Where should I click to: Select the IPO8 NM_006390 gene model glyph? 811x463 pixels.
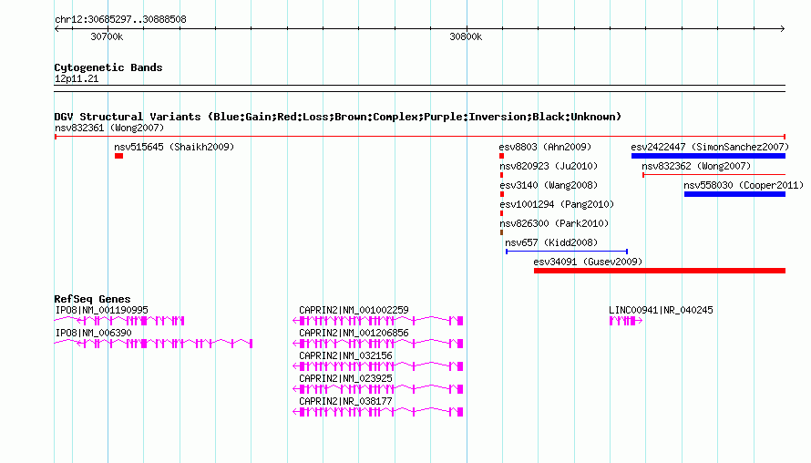coord(154,344)
